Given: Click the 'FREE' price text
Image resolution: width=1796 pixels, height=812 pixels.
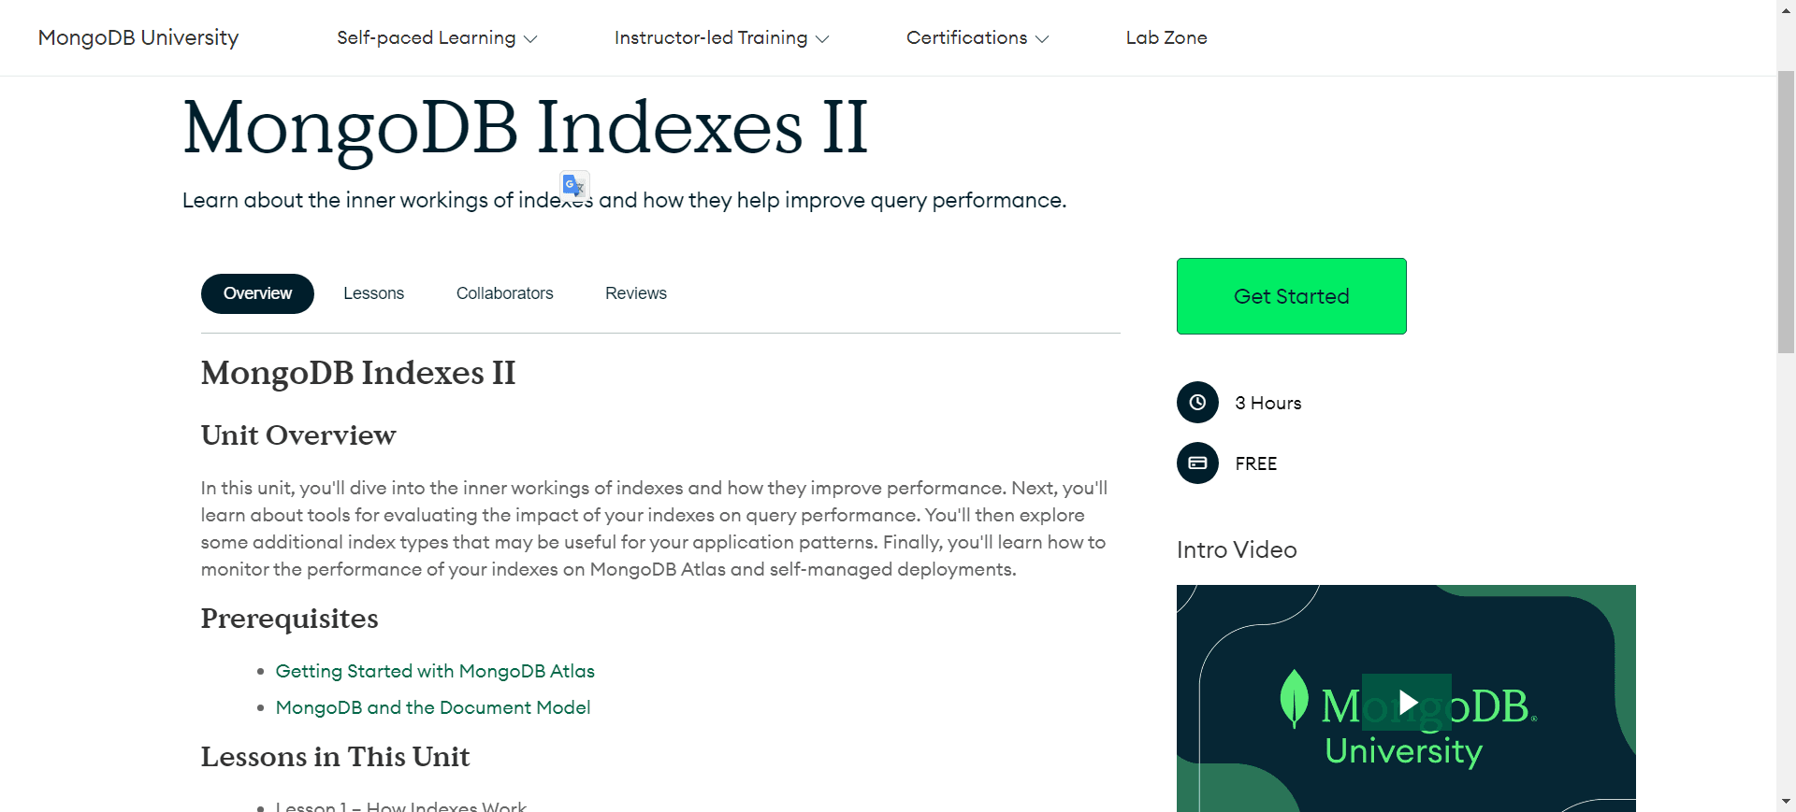Looking at the screenshot, I should pos(1256,463).
